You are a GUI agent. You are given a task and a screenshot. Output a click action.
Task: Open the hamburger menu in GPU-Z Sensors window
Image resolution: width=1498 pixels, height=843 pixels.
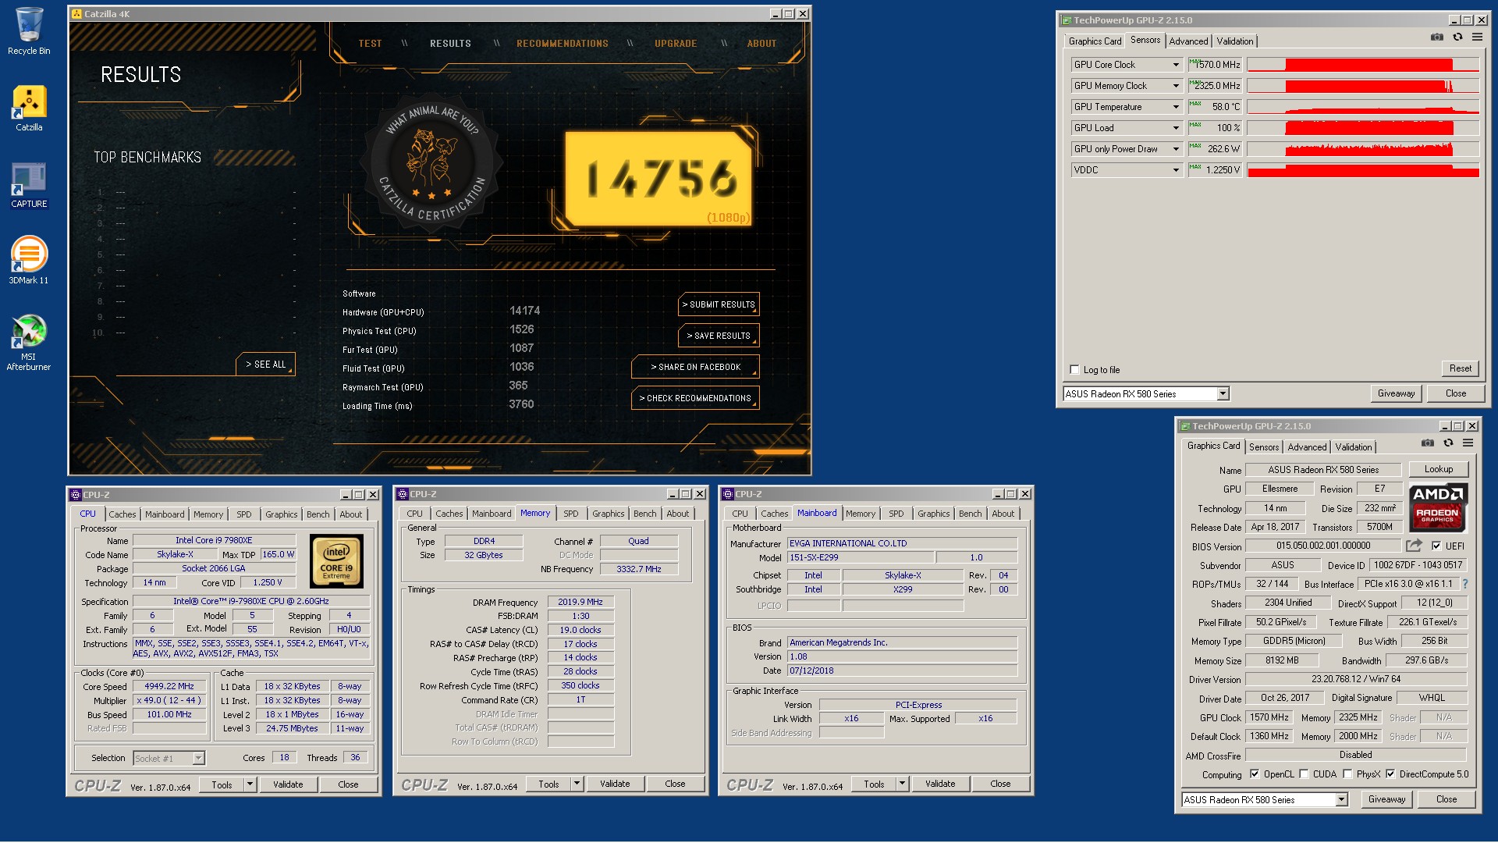coord(1477,37)
